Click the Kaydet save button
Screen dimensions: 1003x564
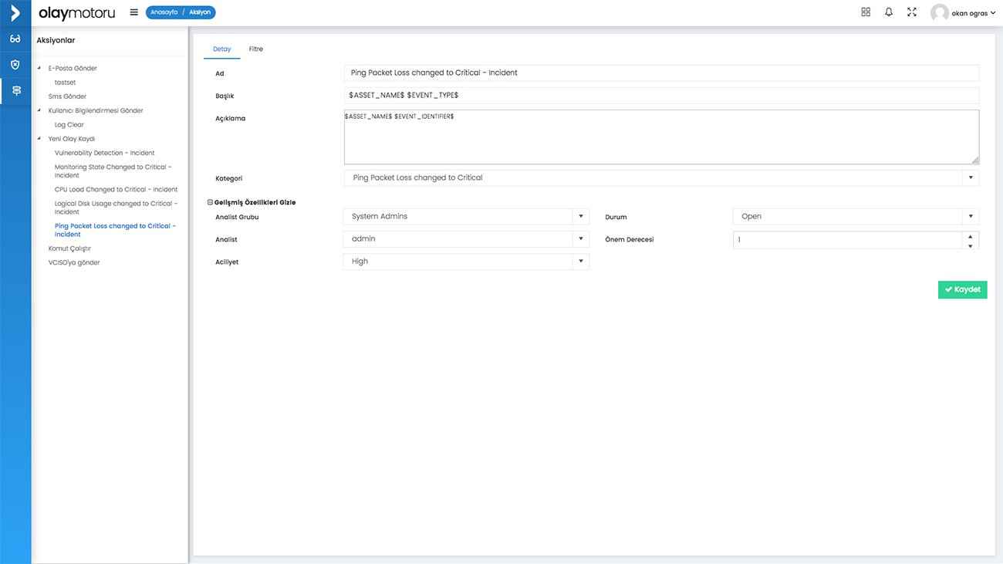(962, 289)
